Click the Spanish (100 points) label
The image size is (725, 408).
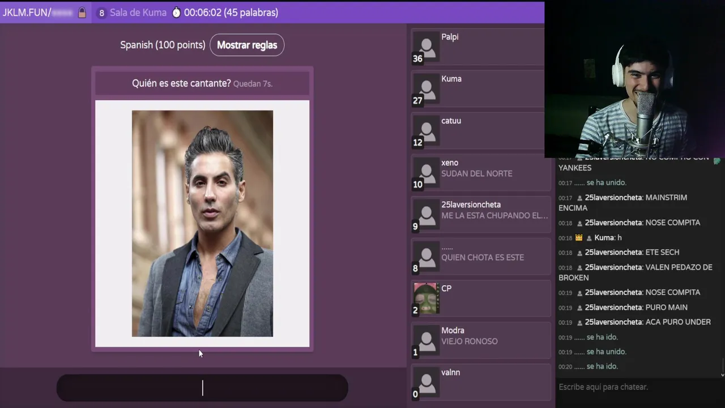coord(163,45)
